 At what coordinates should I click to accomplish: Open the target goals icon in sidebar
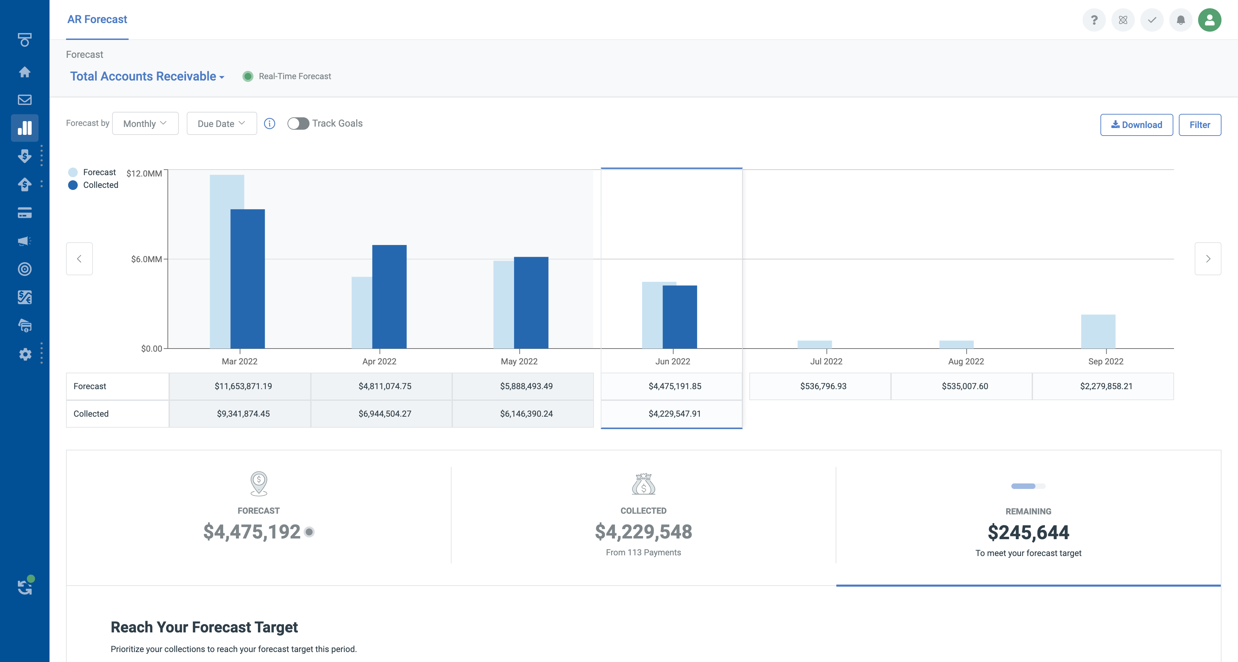[x=24, y=269]
